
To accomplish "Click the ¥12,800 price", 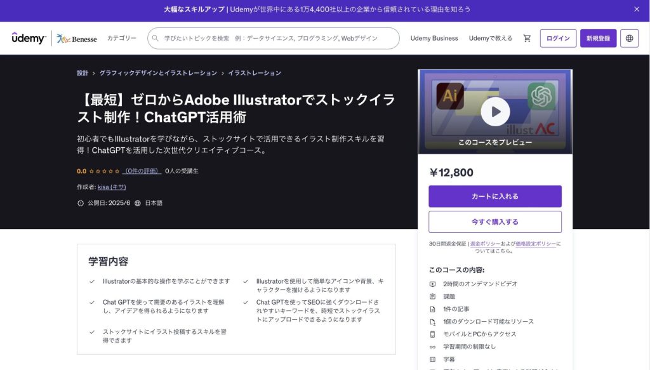I will click(x=451, y=173).
